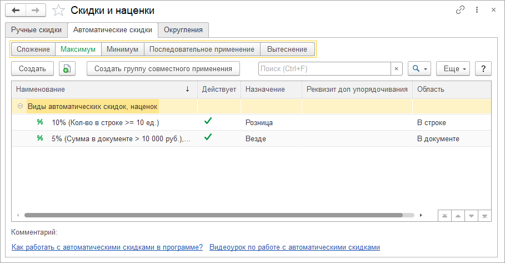505x263 pixels.
Task: Switch to the Ручные скидки tab
Action: 36,29
